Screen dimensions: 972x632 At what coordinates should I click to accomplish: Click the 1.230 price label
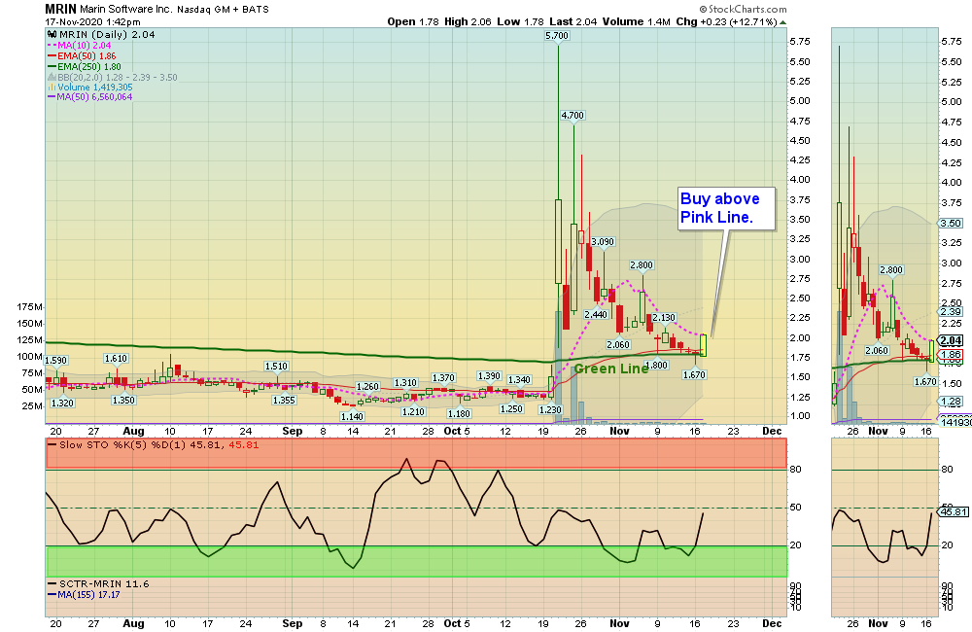pos(550,410)
